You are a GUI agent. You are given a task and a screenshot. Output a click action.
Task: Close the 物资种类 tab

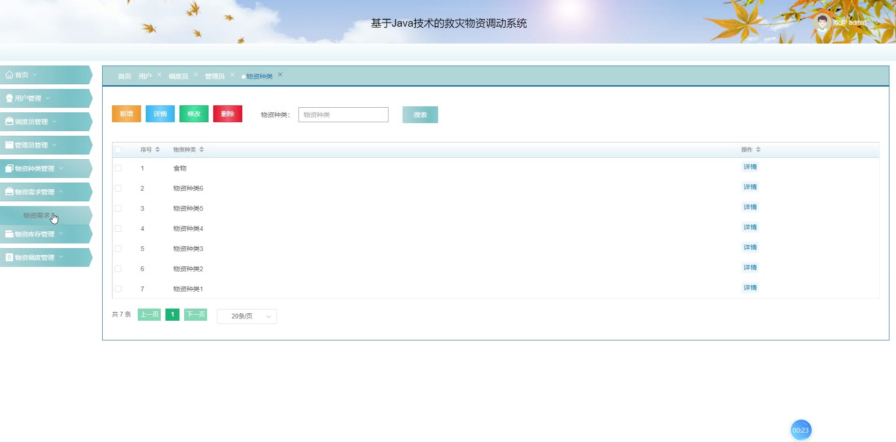tap(280, 74)
